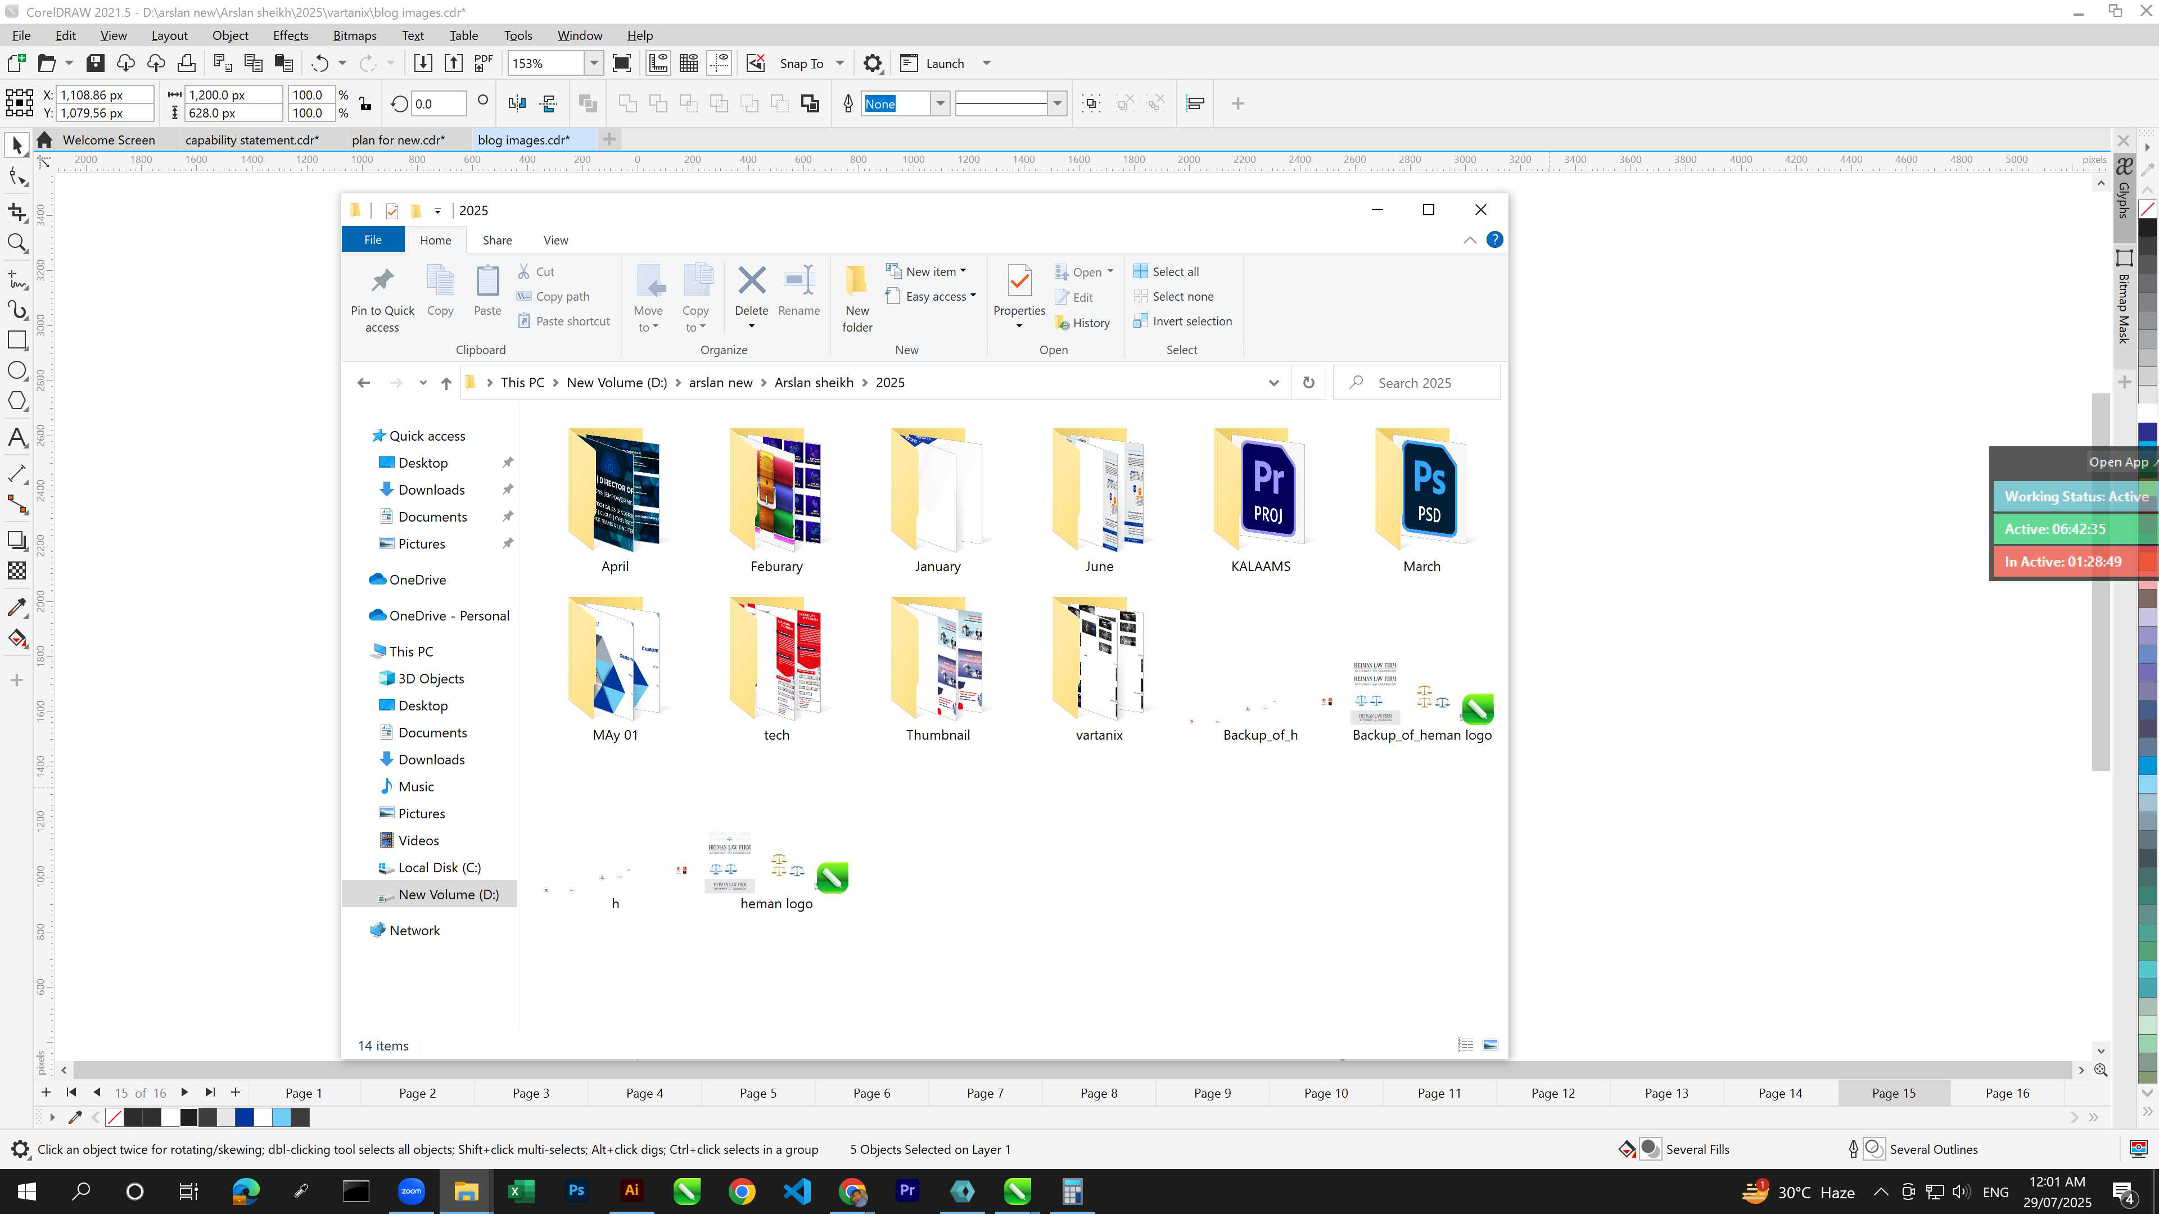
Task: Click the light blue document palette swatch
Action: (x=282, y=1117)
